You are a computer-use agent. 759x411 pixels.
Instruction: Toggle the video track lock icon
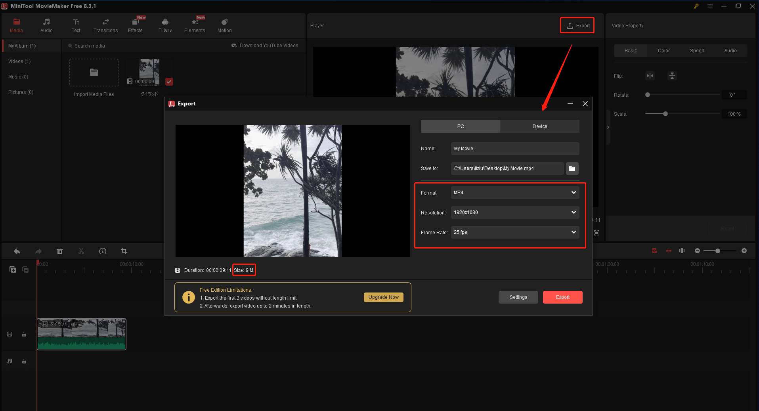(24, 334)
